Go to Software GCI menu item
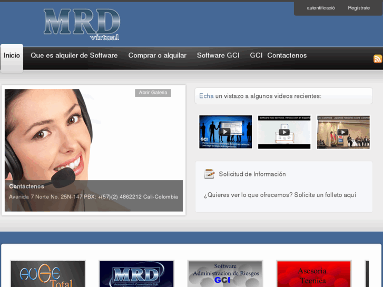Screen dimensions: 383x287 (218, 55)
